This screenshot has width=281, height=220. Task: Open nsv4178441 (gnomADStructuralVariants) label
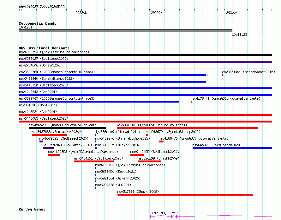pos(225,98)
